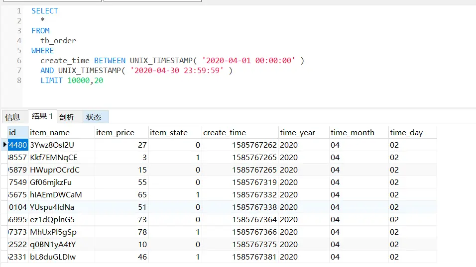
Task: Select item_price 27 in 3Ywz8OsI2U row
Action: point(121,145)
